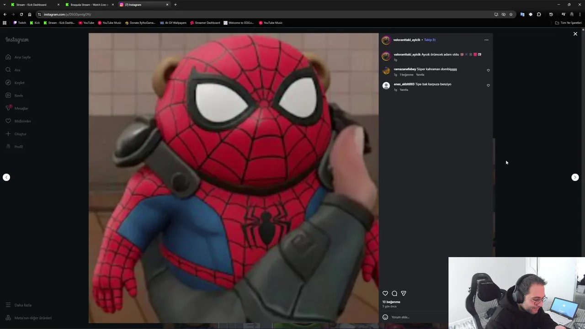The height and width of the screenshot is (329, 585).
Task: Like the post with heart icon
Action: pyautogui.click(x=385, y=293)
